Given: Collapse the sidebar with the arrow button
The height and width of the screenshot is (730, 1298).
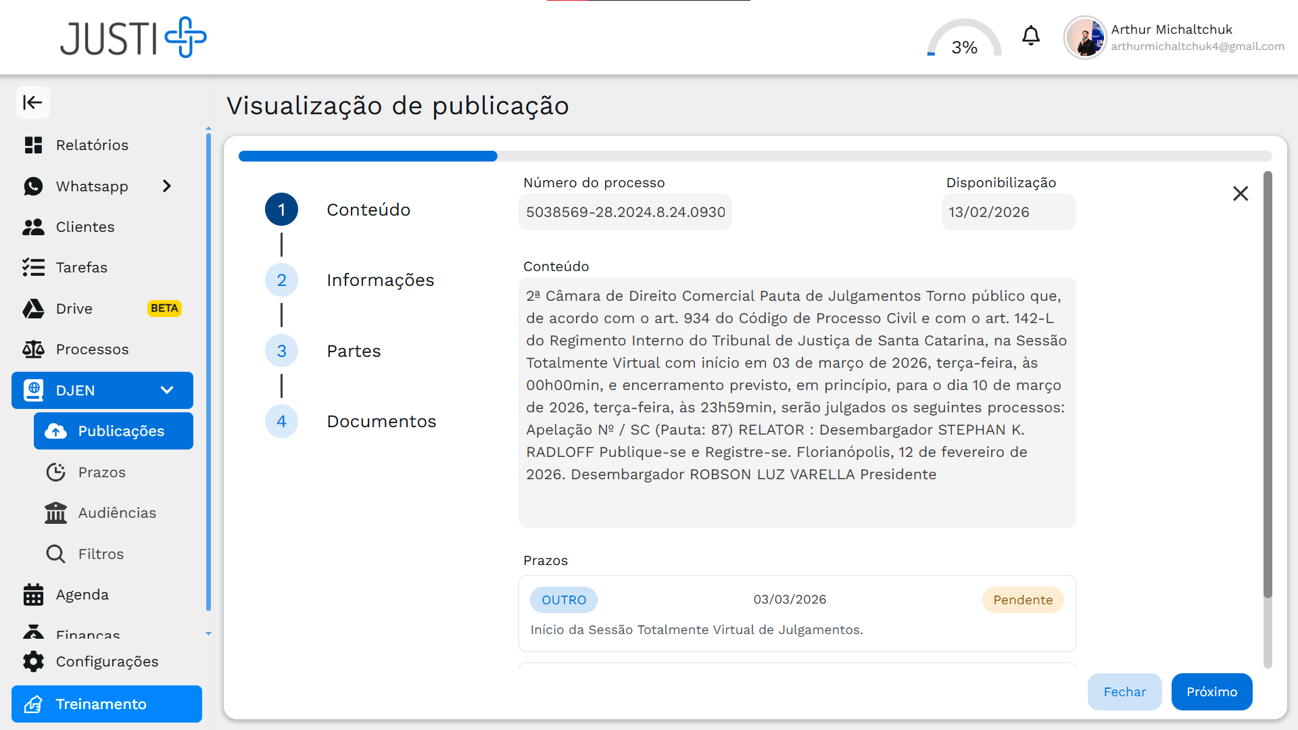Looking at the screenshot, I should coord(32,102).
